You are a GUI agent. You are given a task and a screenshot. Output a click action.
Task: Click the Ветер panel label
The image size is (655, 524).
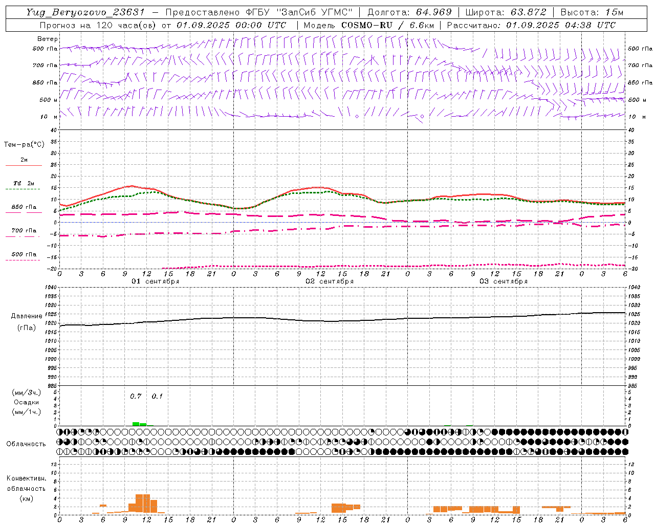48,39
